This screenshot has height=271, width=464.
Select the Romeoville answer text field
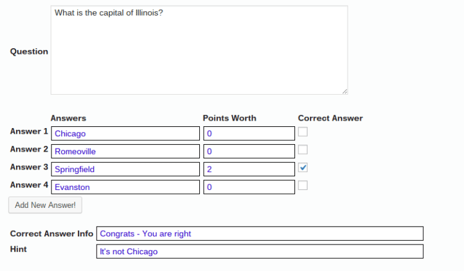[x=126, y=151]
